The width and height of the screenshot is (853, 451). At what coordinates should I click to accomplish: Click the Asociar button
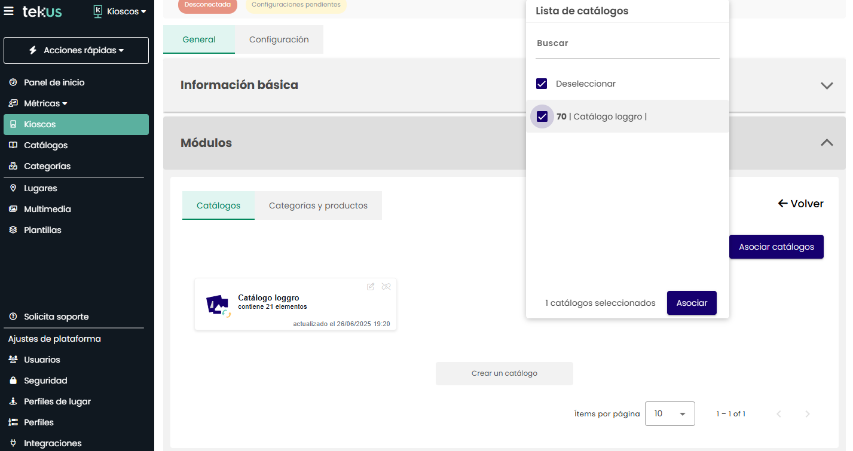point(692,303)
